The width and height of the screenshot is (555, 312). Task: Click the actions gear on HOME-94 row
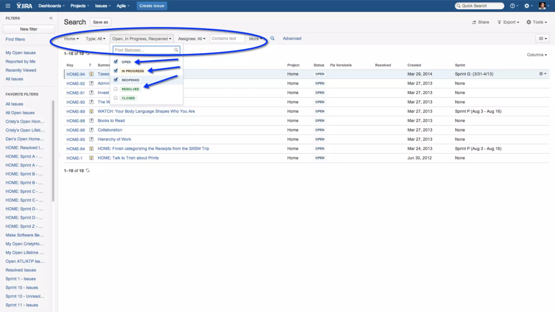[541, 74]
